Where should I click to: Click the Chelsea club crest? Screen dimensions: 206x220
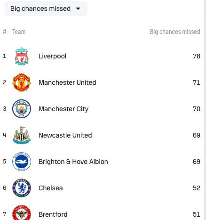pyautogui.click(x=22, y=188)
